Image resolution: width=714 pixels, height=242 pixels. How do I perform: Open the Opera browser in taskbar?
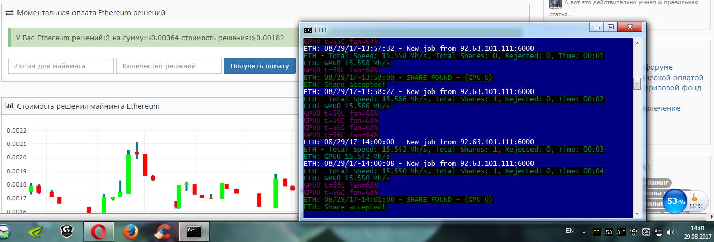tap(98, 232)
